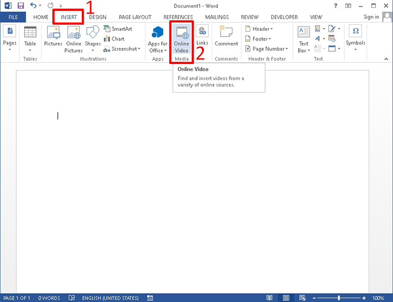
Task: Switch to Read Mode view in status bar
Action: (x=269, y=298)
